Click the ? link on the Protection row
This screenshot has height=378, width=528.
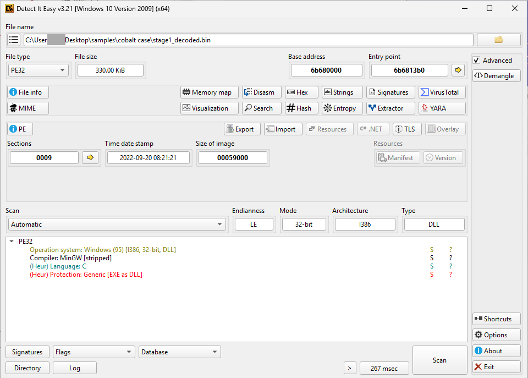click(x=451, y=275)
